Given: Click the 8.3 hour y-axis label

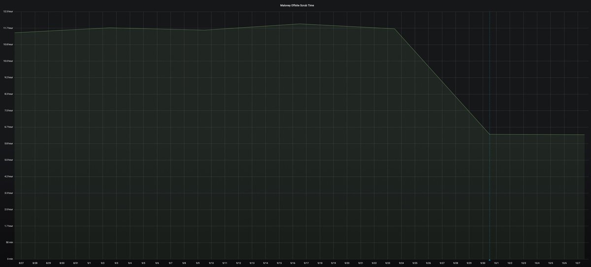Looking at the screenshot, I should [x=8, y=94].
